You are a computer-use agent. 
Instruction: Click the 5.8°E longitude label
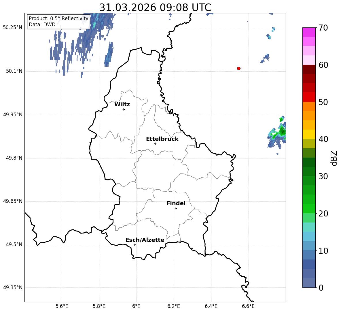pyautogui.click(x=99, y=306)
